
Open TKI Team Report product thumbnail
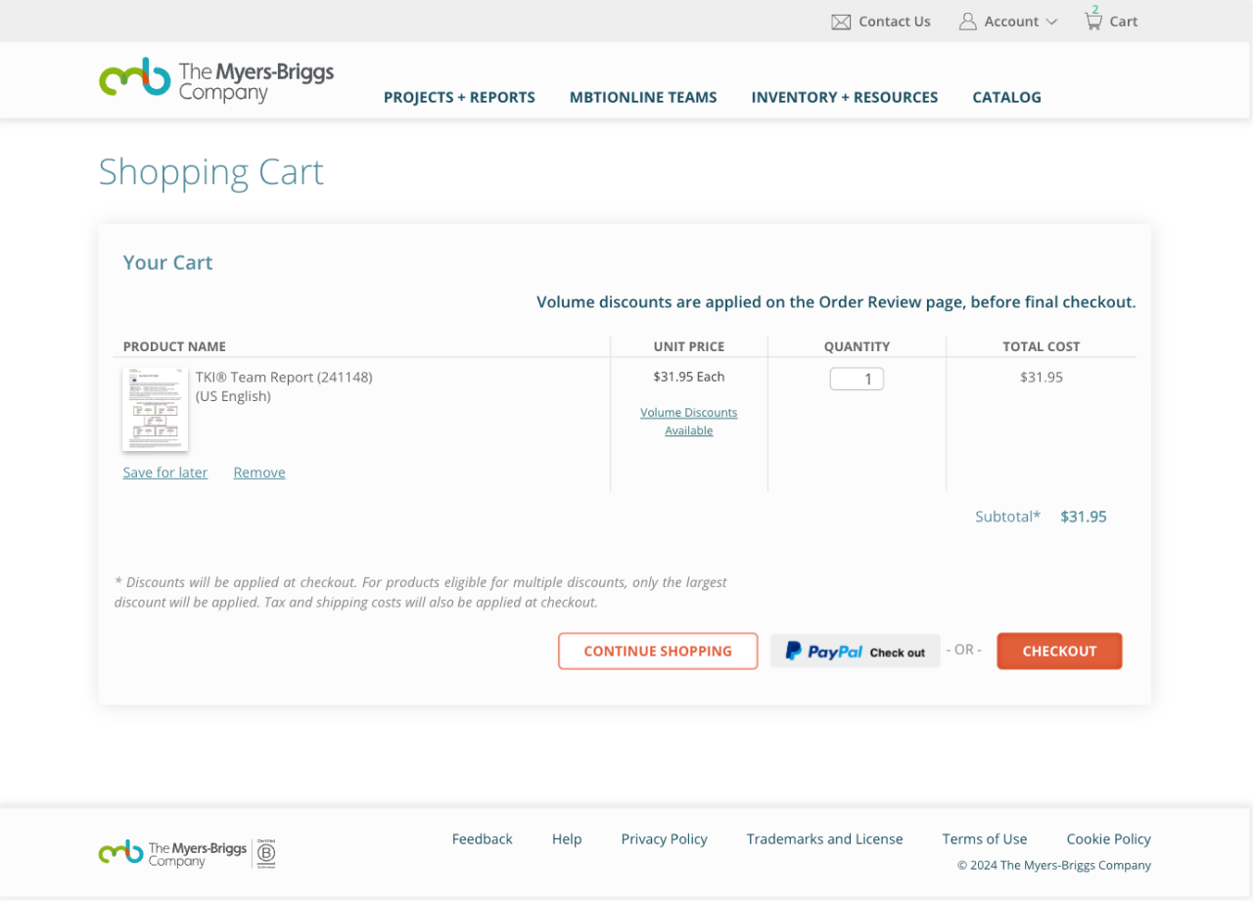(156, 409)
